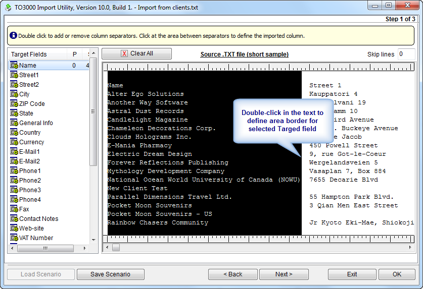Click the Exit button

coord(352,274)
